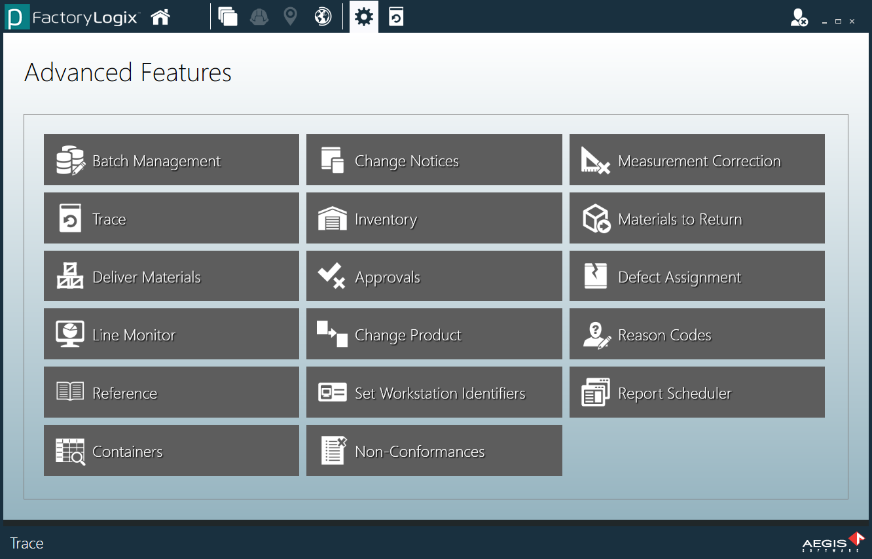Viewport: 872px width, 559px height.
Task: Open Measurement Correction
Action: 696,160
